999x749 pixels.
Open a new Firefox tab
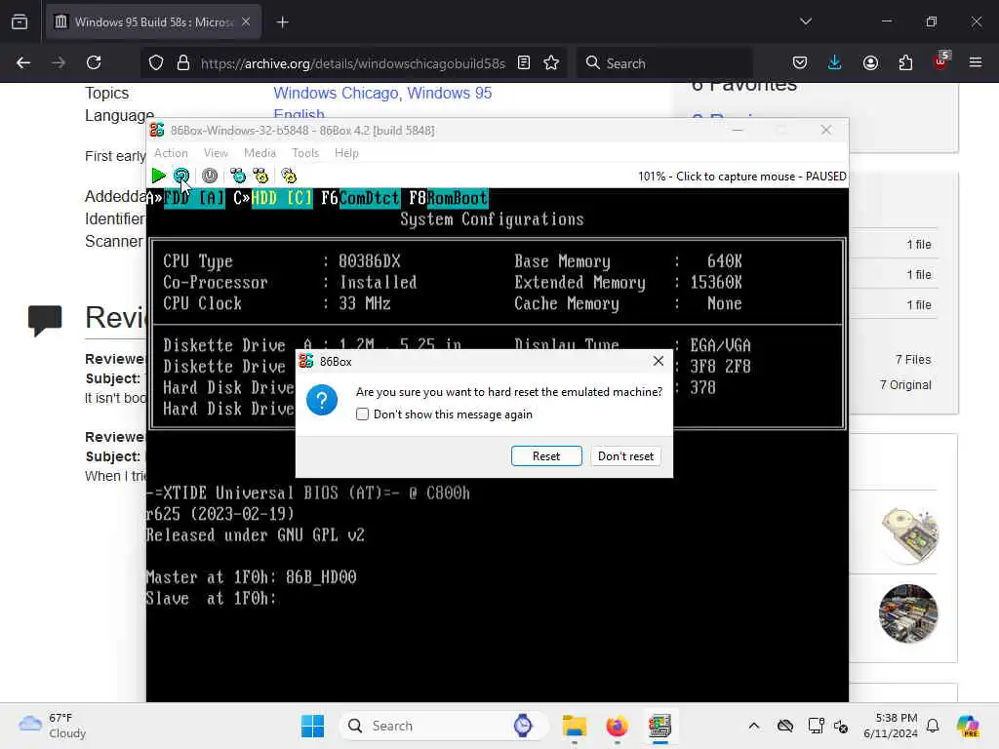pos(282,22)
